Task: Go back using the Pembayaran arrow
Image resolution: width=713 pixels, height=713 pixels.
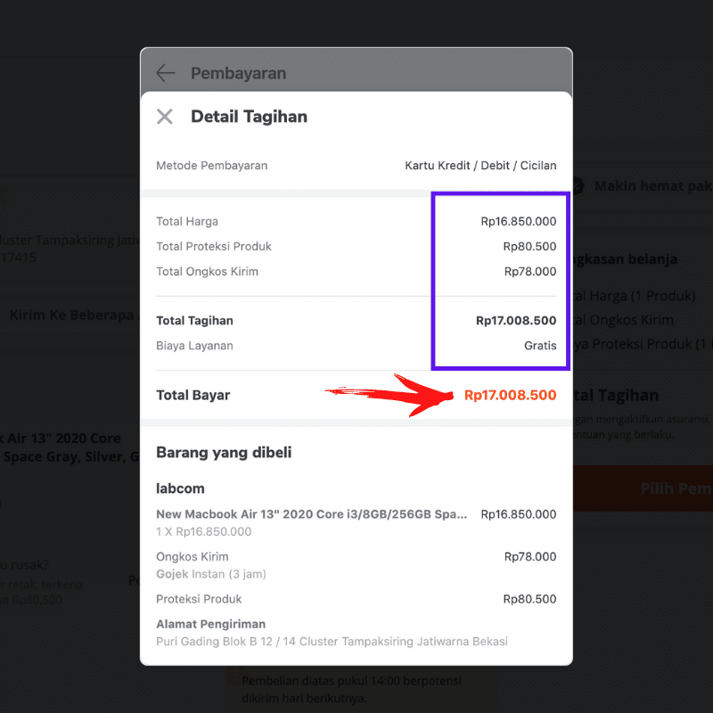Action: click(x=165, y=73)
